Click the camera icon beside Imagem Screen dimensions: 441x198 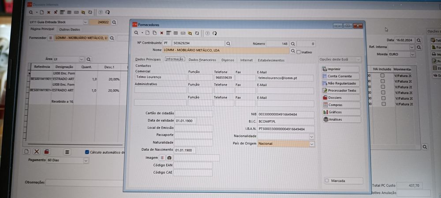coord(169,158)
